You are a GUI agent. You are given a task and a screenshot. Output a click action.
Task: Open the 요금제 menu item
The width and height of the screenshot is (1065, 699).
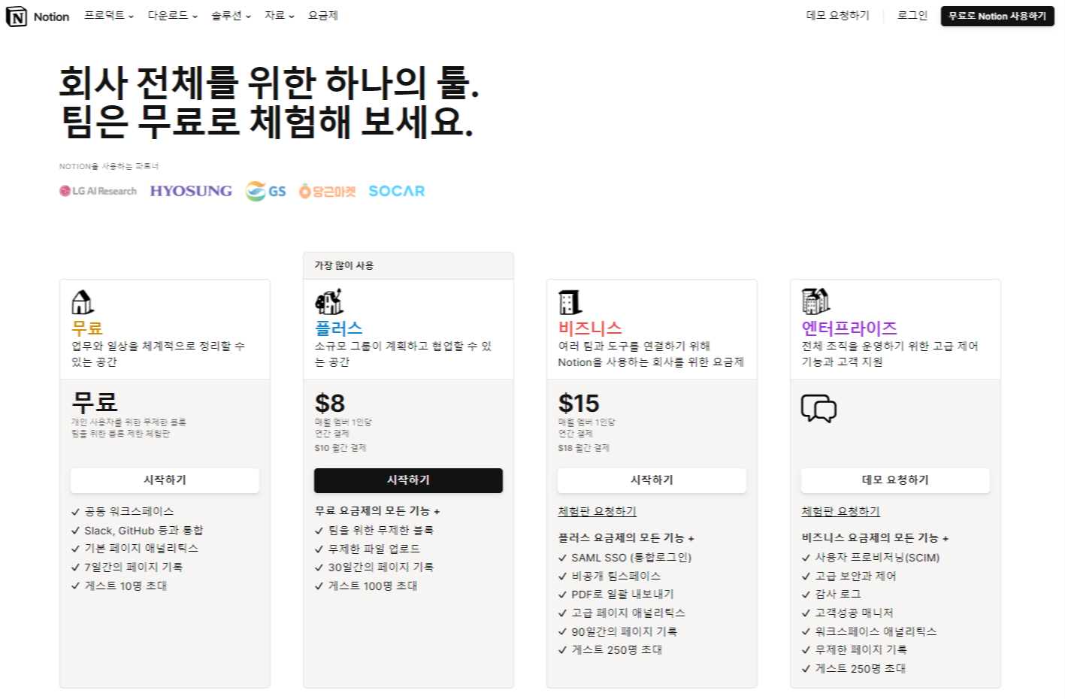pyautogui.click(x=323, y=16)
